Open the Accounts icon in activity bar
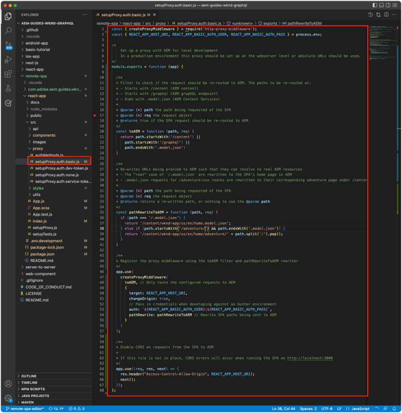The image size is (402, 413). pos(8,384)
